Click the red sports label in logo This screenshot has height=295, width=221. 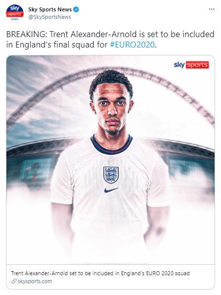pyautogui.click(x=197, y=65)
